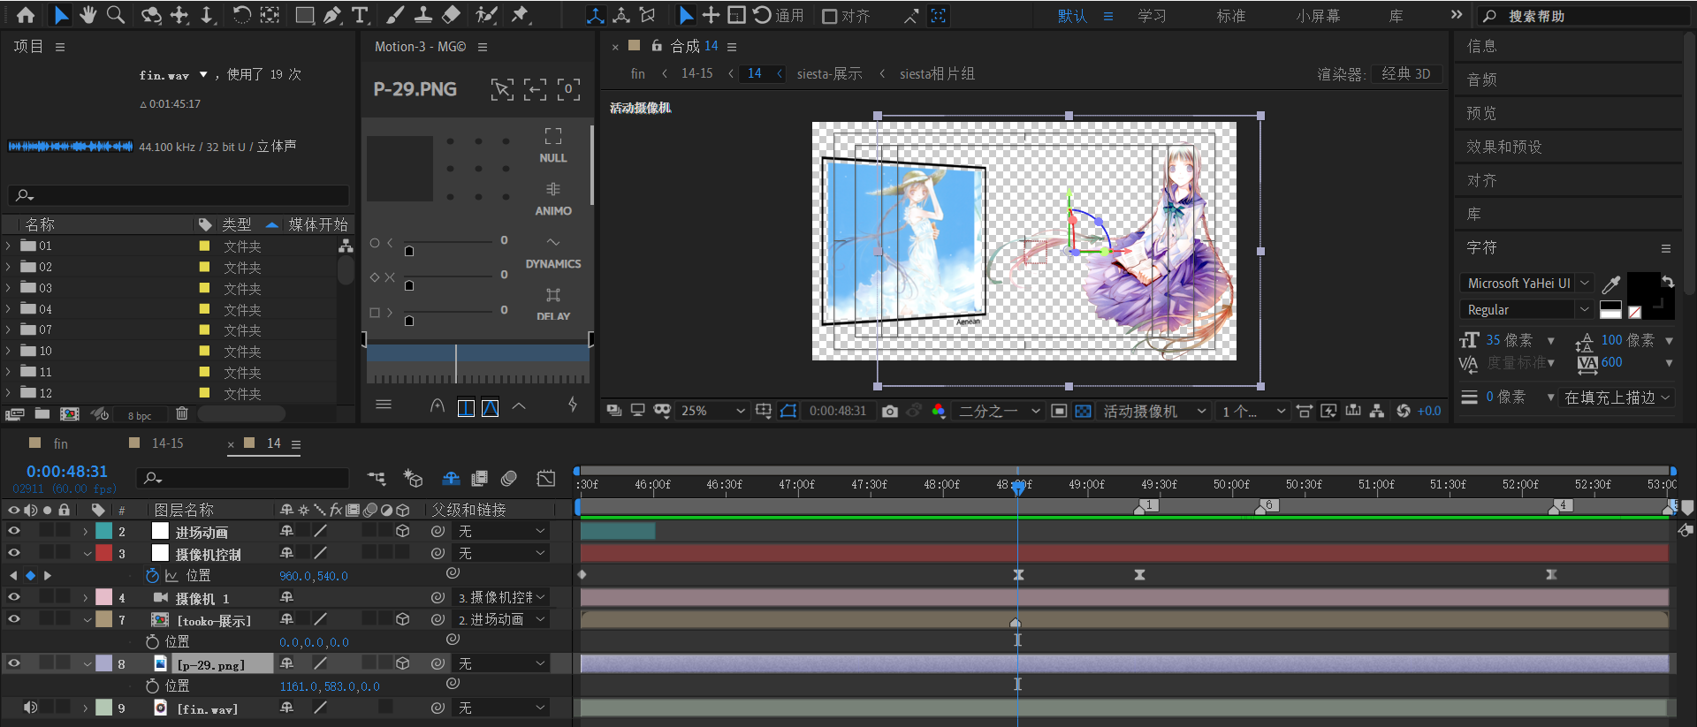1697x727 pixels.
Task: Click the eyedropper in Character panel
Action: click(1611, 284)
